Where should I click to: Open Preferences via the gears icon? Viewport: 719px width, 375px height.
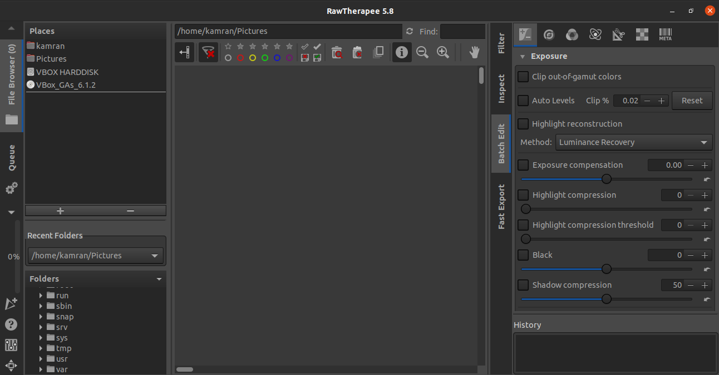11,189
